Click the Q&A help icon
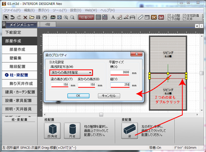The width and height of the screenshot is (206, 152). pyautogui.click(x=161, y=17)
